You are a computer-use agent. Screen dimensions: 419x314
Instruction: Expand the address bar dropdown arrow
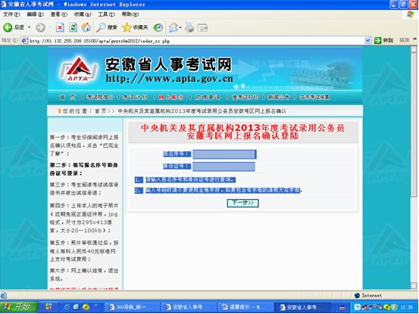tap(367, 41)
